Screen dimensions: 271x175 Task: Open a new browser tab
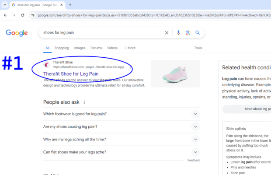(x=70, y=5)
